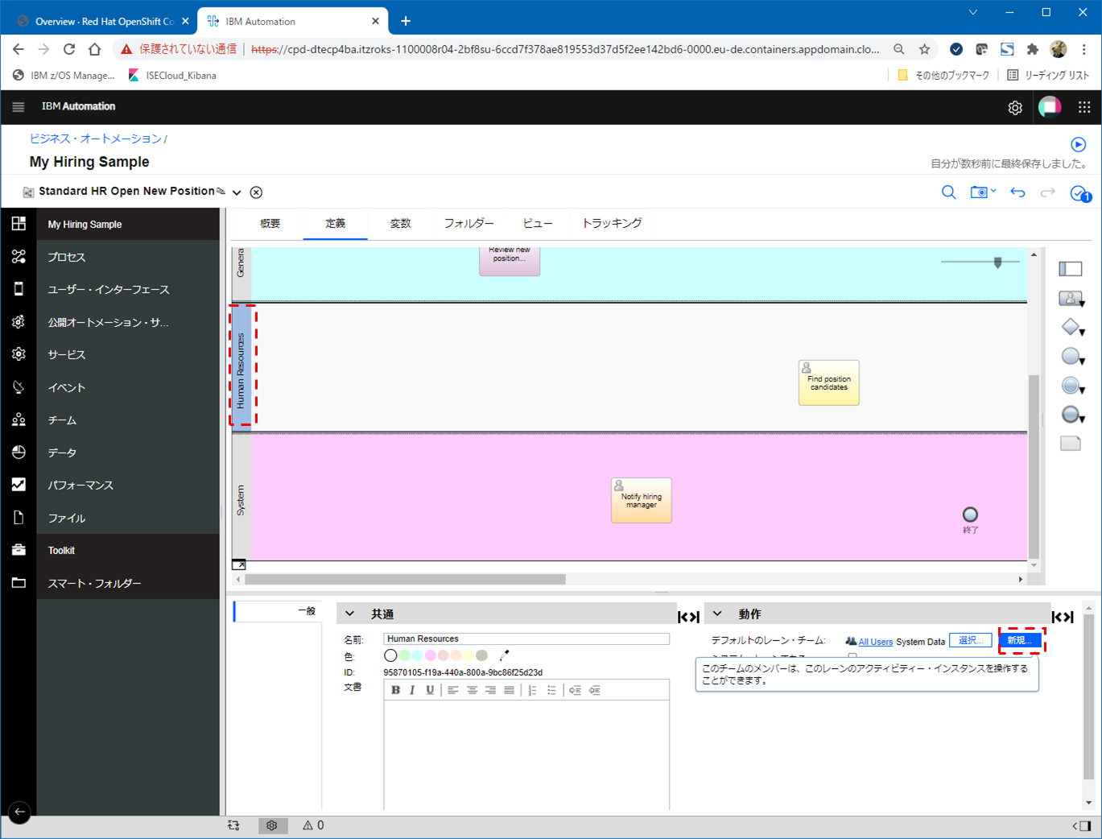Click the undo arrow icon
Screen dimensions: 1102x839
point(1017,192)
